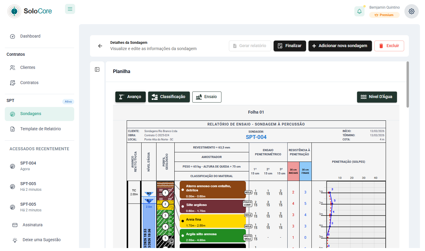Image resolution: width=425 pixels, height=251 pixels.
Task: Click the N2 water level marker
Action: point(149,194)
